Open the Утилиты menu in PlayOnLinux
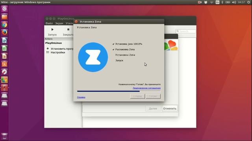 point(69,23)
